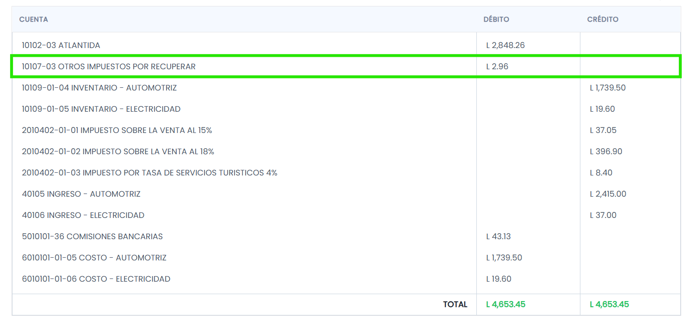Select account 10109-01-04 INVENTARIO - AUTOMOTRIZ
The width and height of the screenshot is (690, 320).
point(99,88)
